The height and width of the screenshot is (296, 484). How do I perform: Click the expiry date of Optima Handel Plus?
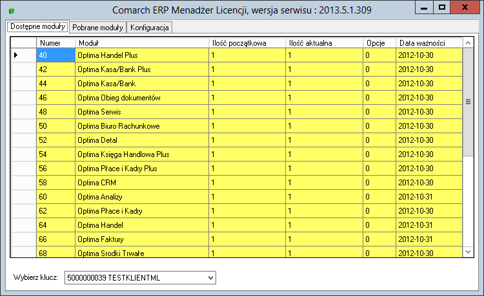(429, 55)
